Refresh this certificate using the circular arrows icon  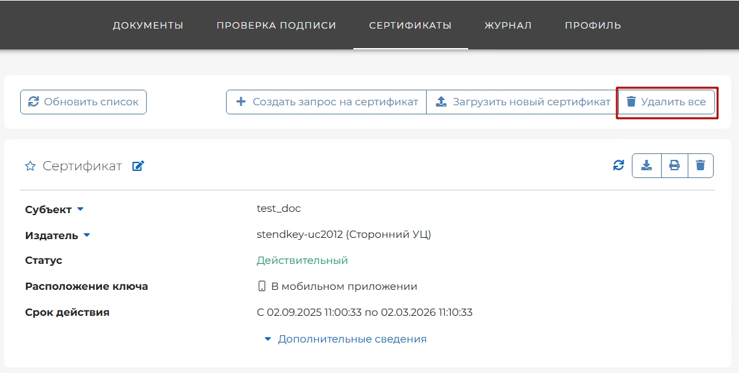tap(618, 166)
